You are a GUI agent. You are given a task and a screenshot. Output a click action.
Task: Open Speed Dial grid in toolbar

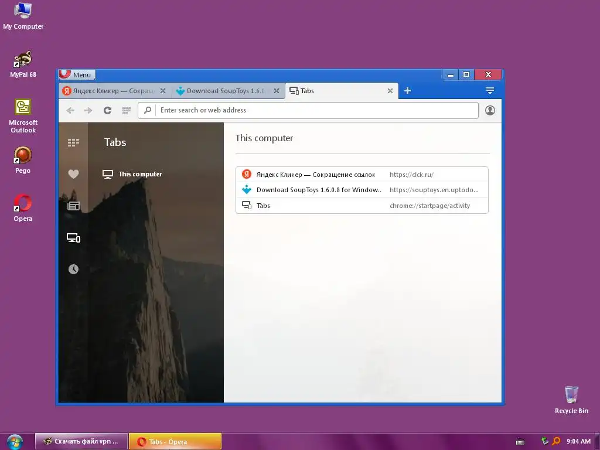coord(127,111)
